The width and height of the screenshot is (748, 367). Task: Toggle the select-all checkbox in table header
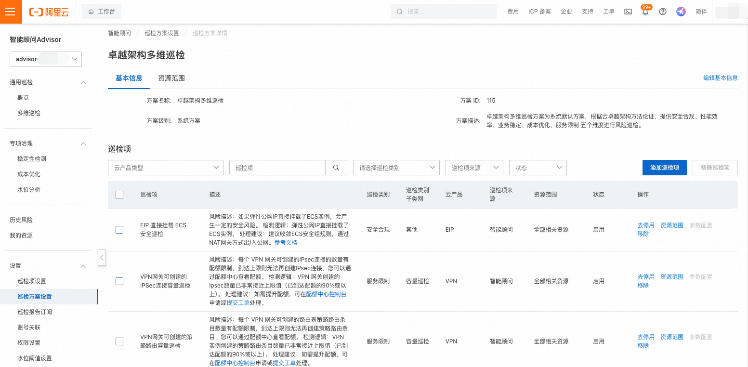[x=119, y=195]
